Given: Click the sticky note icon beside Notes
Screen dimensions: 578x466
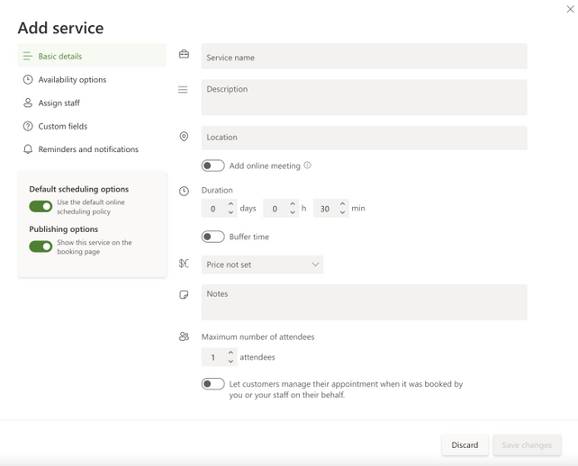Looking at the screenshot, I should pyautogui.click(x=184, y=294).
